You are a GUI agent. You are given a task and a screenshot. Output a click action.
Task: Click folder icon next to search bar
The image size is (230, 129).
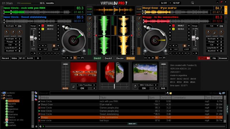click(x=170, y=93)
